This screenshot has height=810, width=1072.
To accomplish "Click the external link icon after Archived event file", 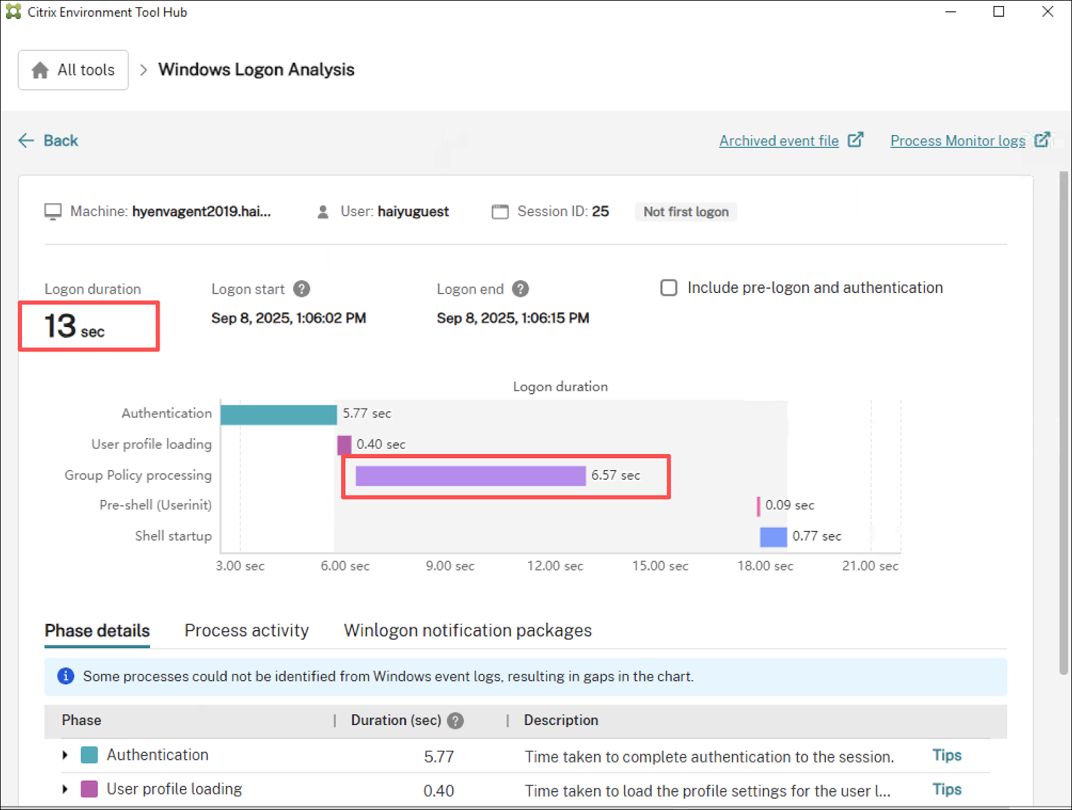I will coord(855,140).
